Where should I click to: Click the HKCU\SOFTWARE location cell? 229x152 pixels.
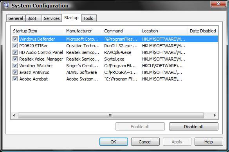coord(162,66)
